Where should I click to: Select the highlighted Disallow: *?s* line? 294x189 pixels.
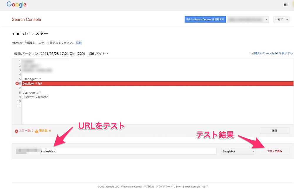tap(158, 84)
